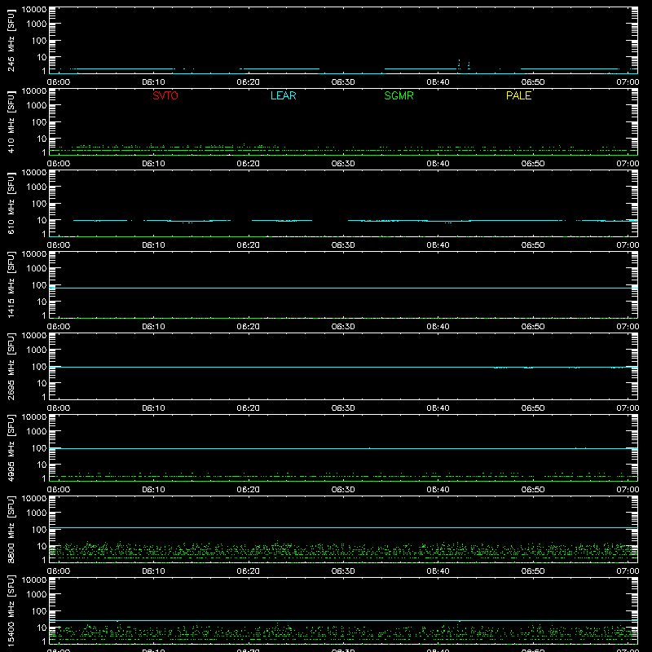Click 06:30 time label under 8800 MHz panel
The width and height of the screenshot is (652, 652).
(343, 571)
